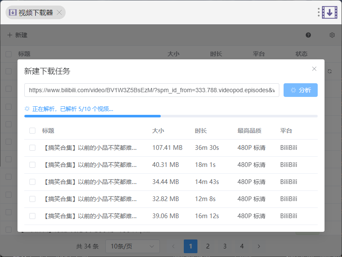Open the help question mark icon
This screenshot has height=257, width=342.
coord(308,35)
